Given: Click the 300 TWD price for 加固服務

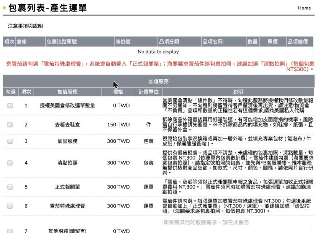Looking at the screenshot, I should [118, 141].
